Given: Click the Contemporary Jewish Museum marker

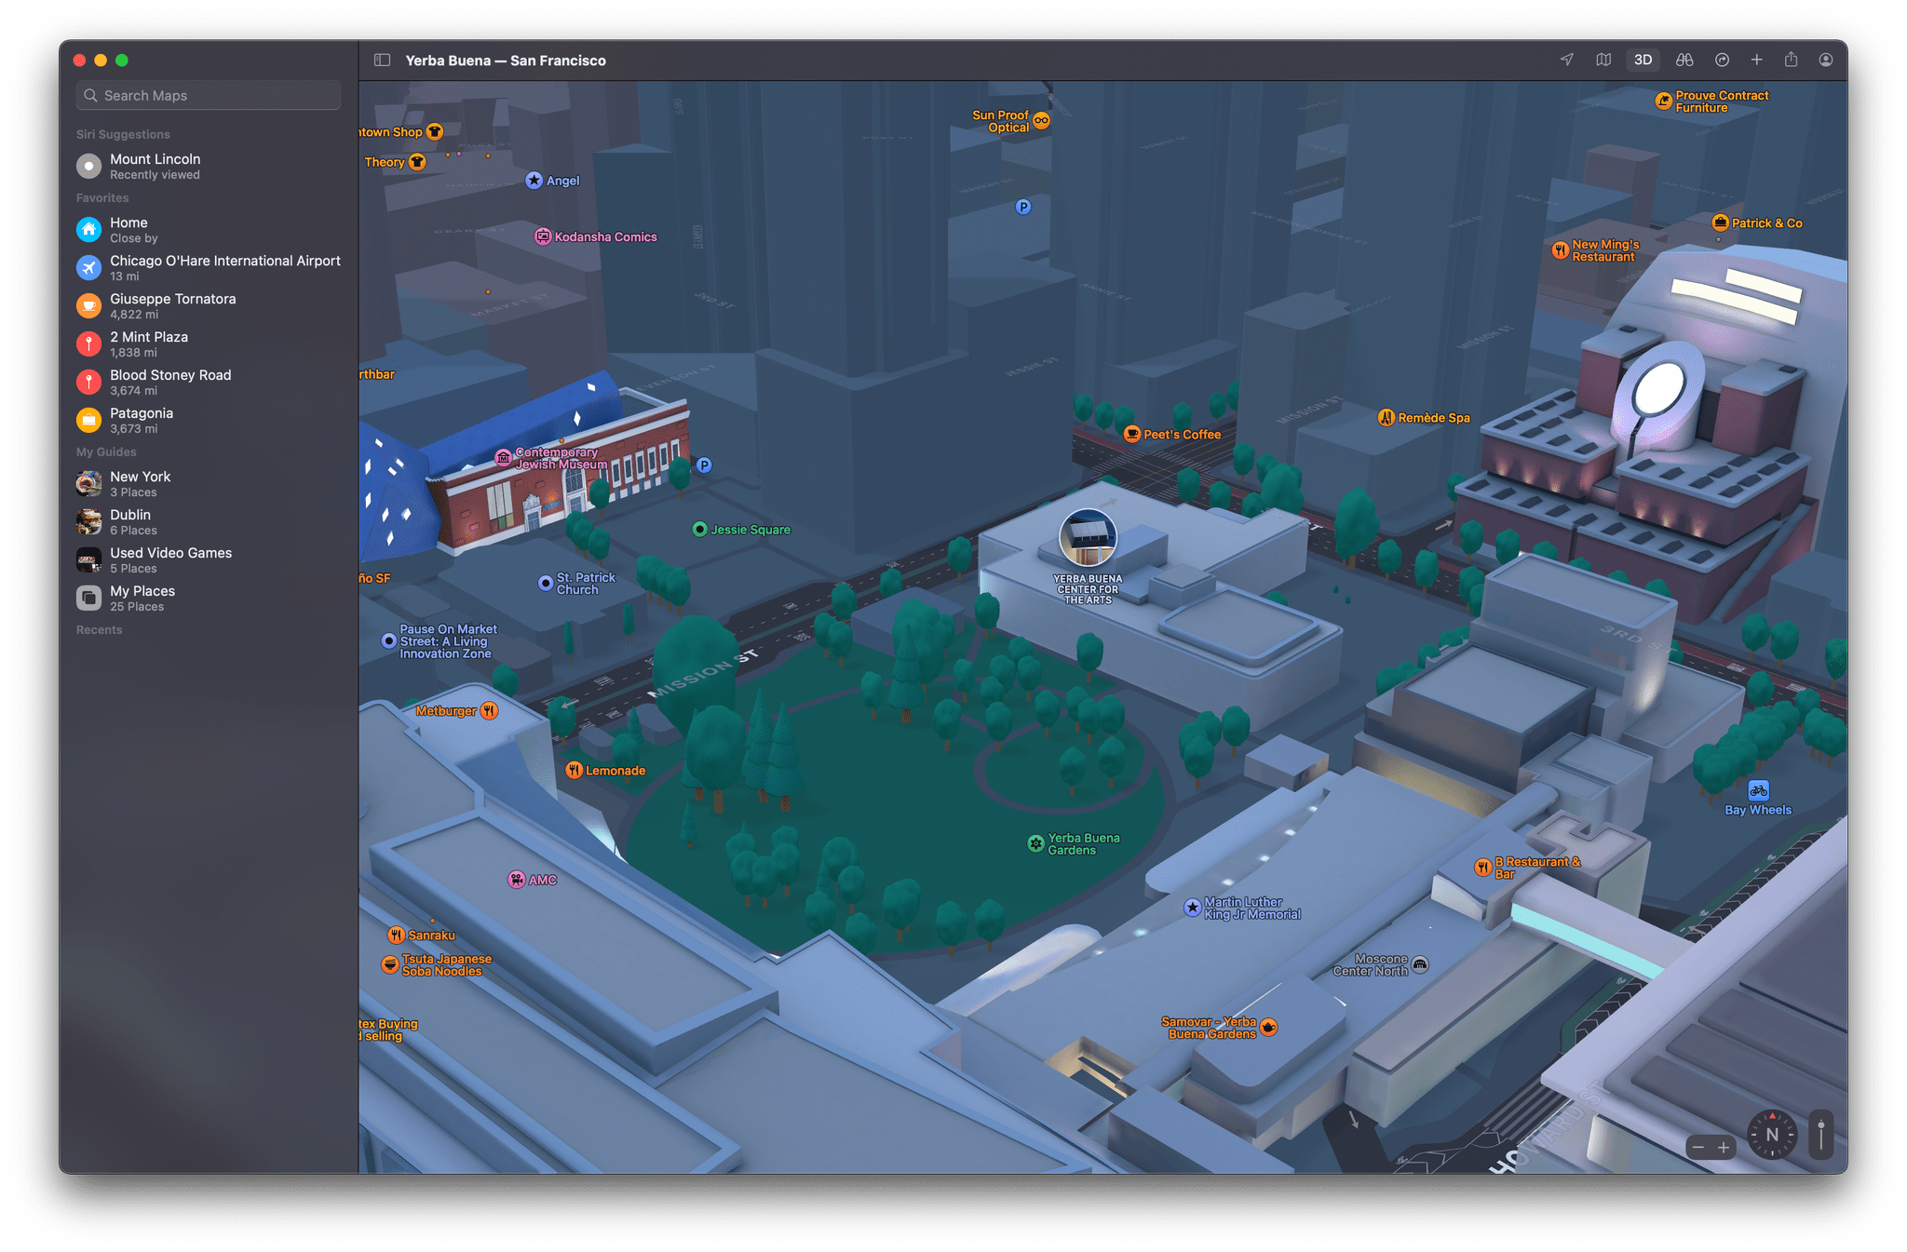Looking at the screenshot, I should click(x=504, y=457).
